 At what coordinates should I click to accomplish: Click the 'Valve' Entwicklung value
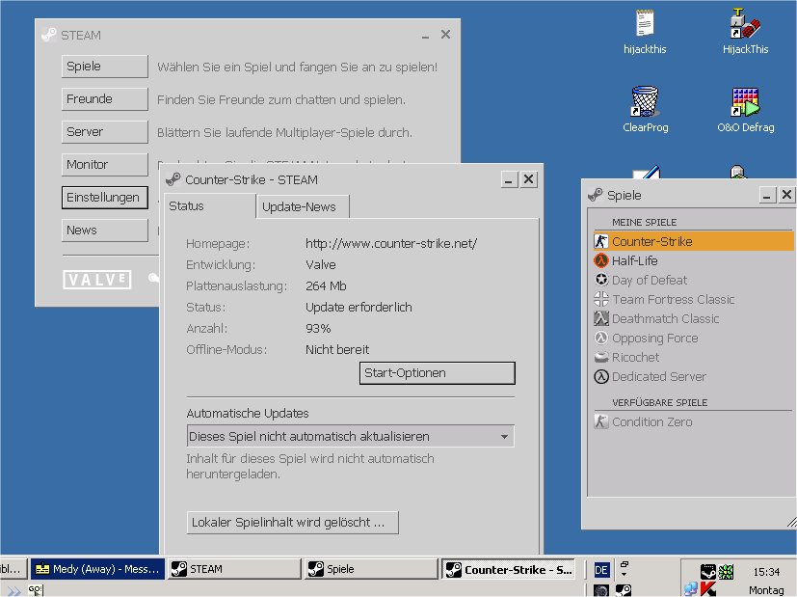pyautogui.click(x=321, y=265)
